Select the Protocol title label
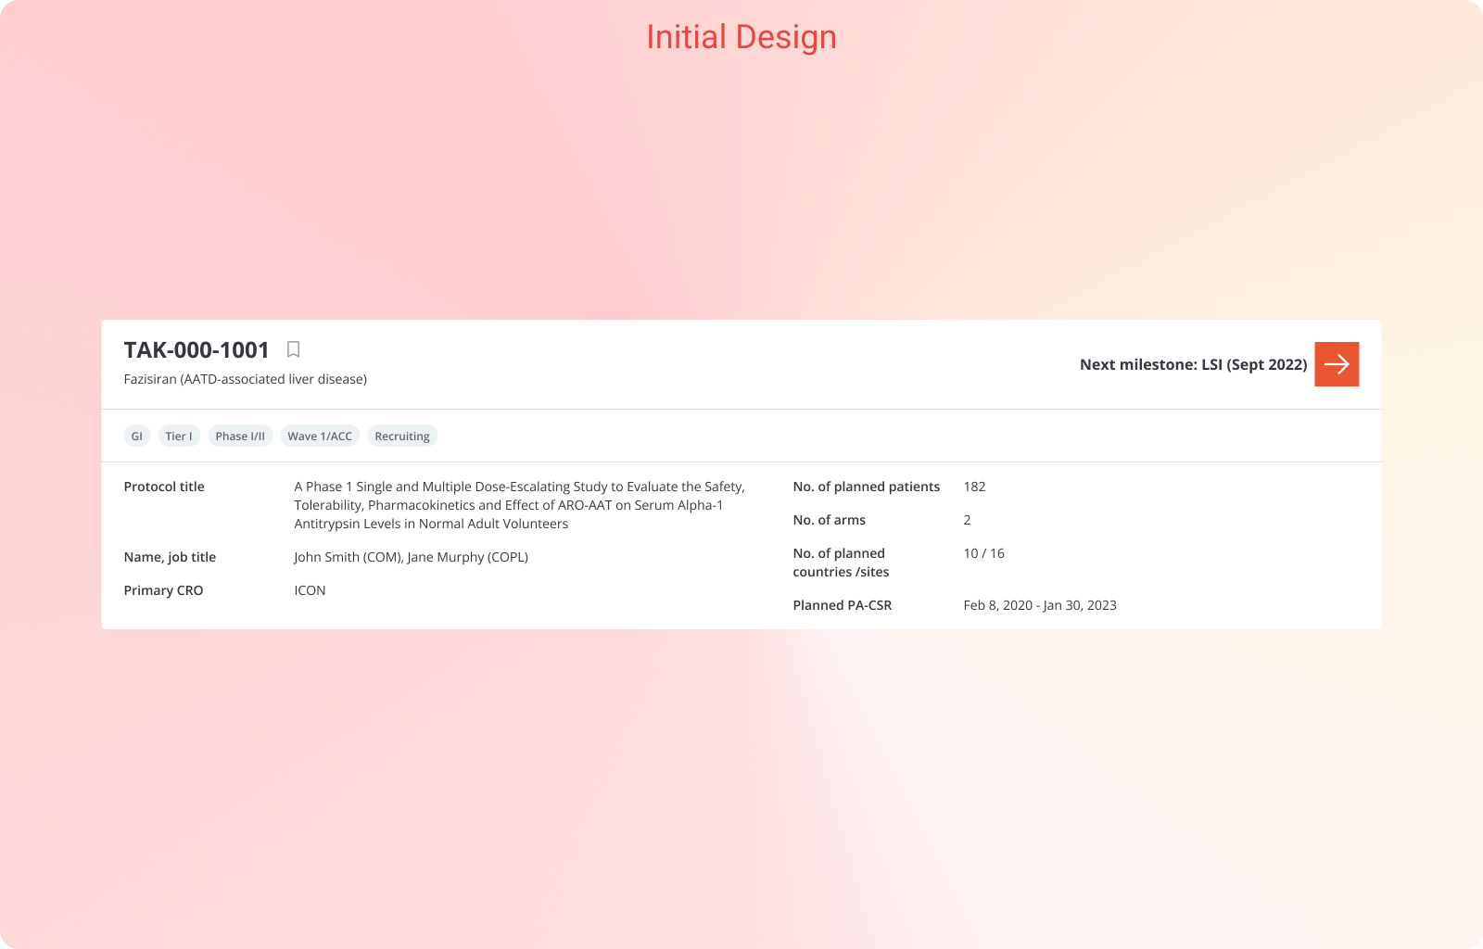 pyautogui.click(x=164, y=487)
